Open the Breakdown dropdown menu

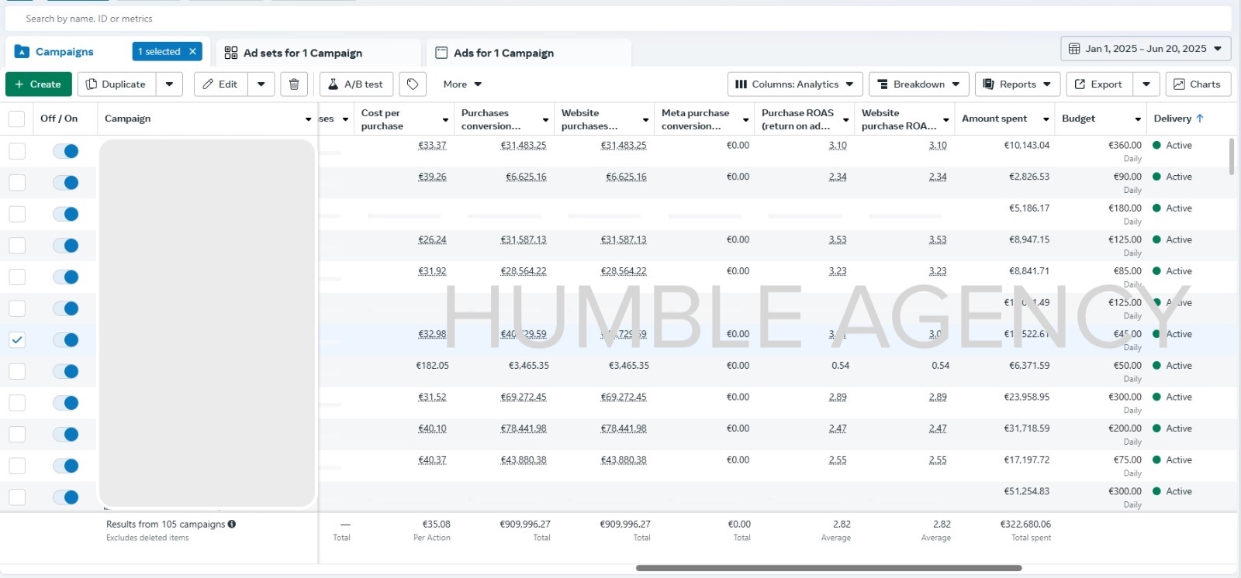point(918,84)
